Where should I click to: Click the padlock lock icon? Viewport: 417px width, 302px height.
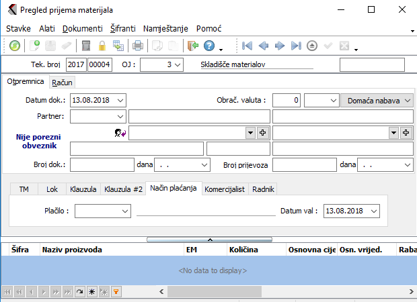coord(102,46)
